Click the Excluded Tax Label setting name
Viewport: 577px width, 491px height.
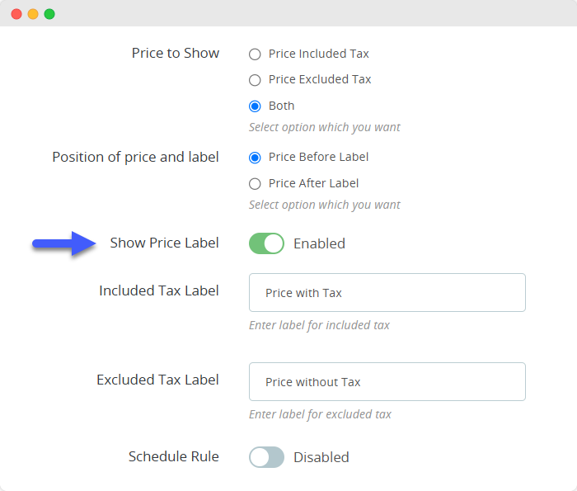157,380
